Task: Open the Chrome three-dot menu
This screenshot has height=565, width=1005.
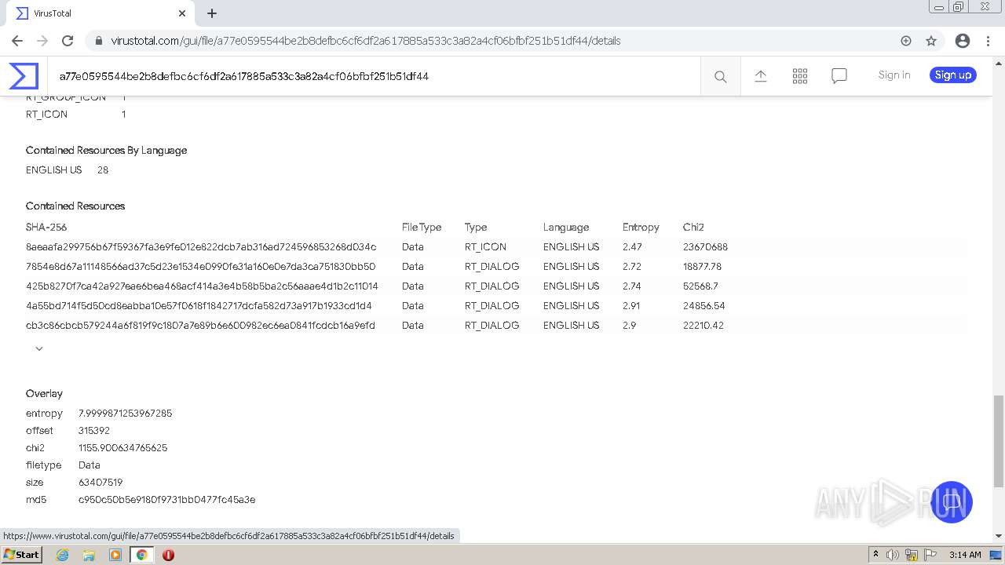Action: tap(989, 41)
